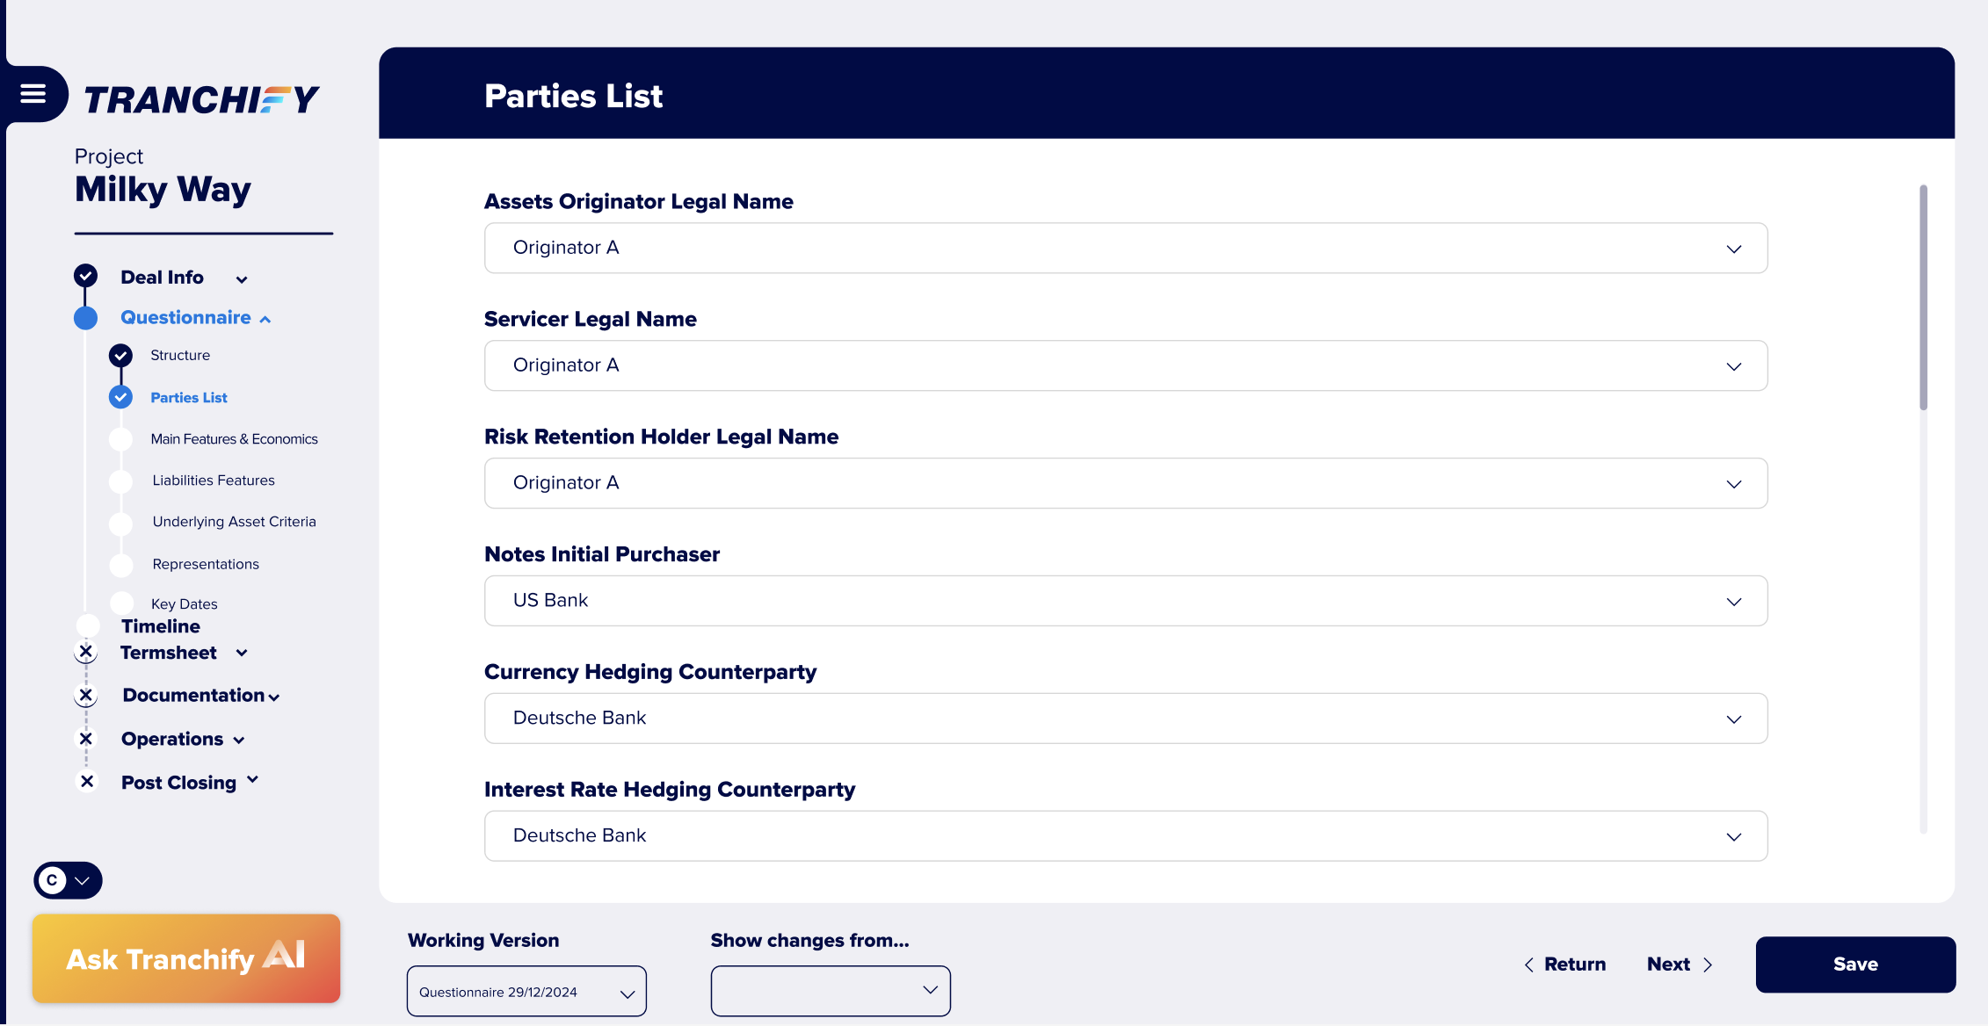Click the Post Closing X status icon
Screen dimensions: 1988x1026
[x=86, y=781]
